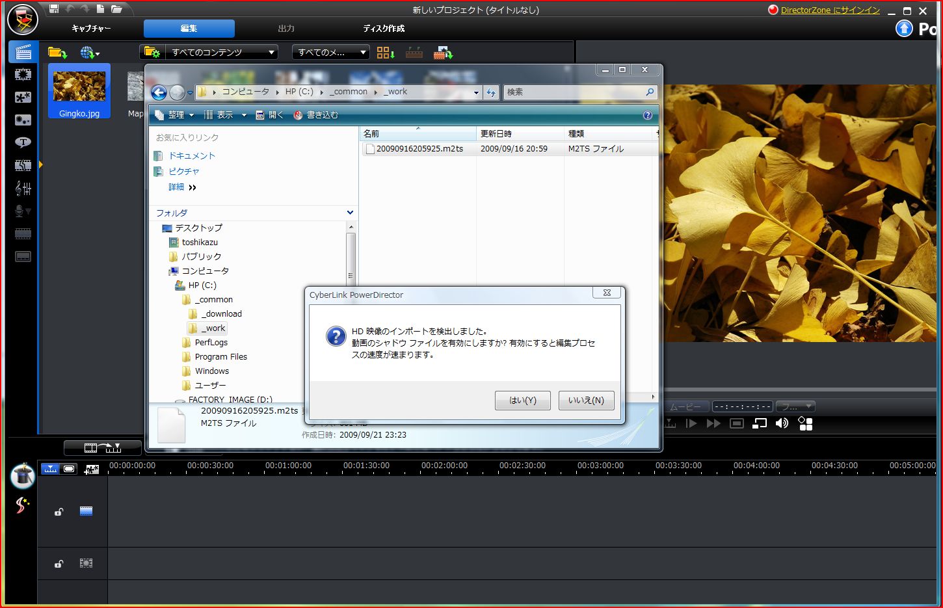Open the Media Room clapperboard icon

pos(23,52)
